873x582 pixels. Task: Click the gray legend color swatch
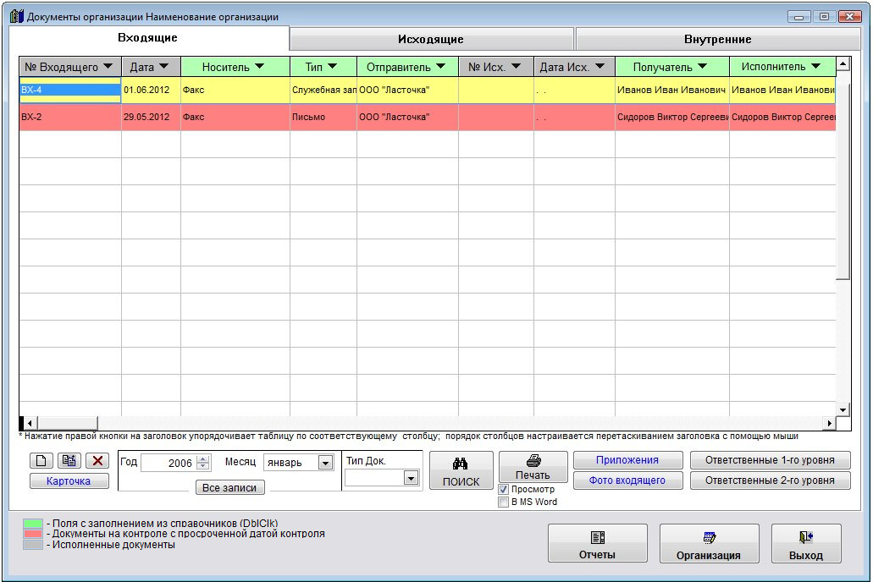33,545
